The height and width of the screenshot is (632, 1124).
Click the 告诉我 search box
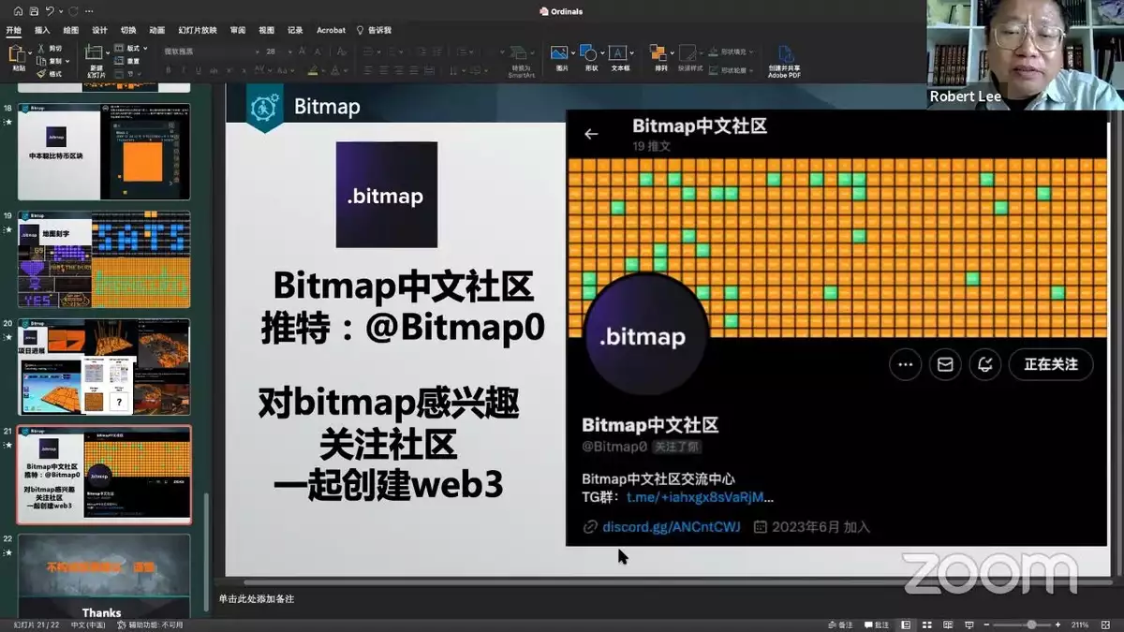tap(374, 30)
